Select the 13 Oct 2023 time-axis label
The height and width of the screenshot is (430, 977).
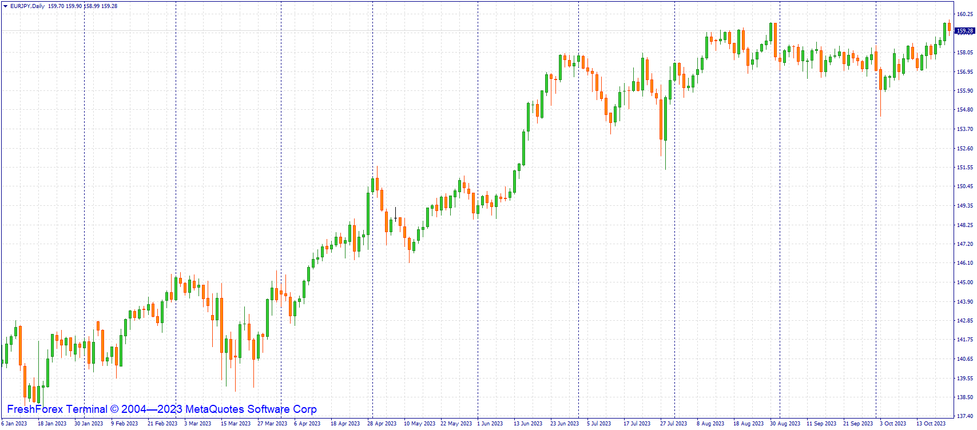(931, 424)
